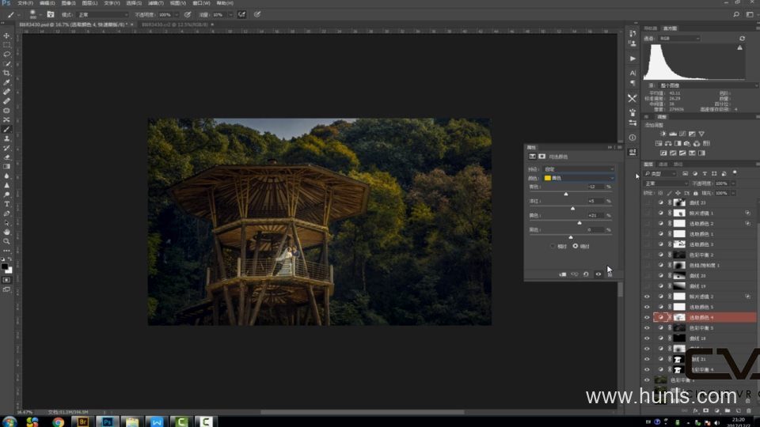Select the Lasso tool
This screenshot has width=760, height=427.
point(6,55)
